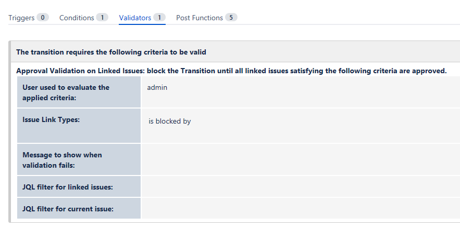Go to the Post Functions tab
This screenshot has height=229, width=460.
coord(200,18)
